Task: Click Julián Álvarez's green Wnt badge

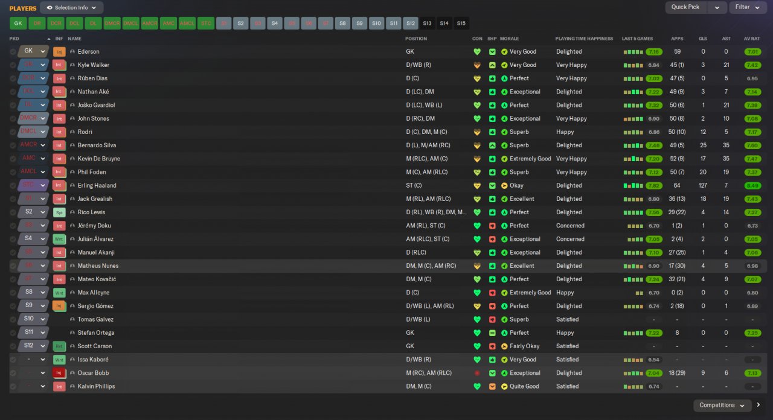Action: pos(59,239)
